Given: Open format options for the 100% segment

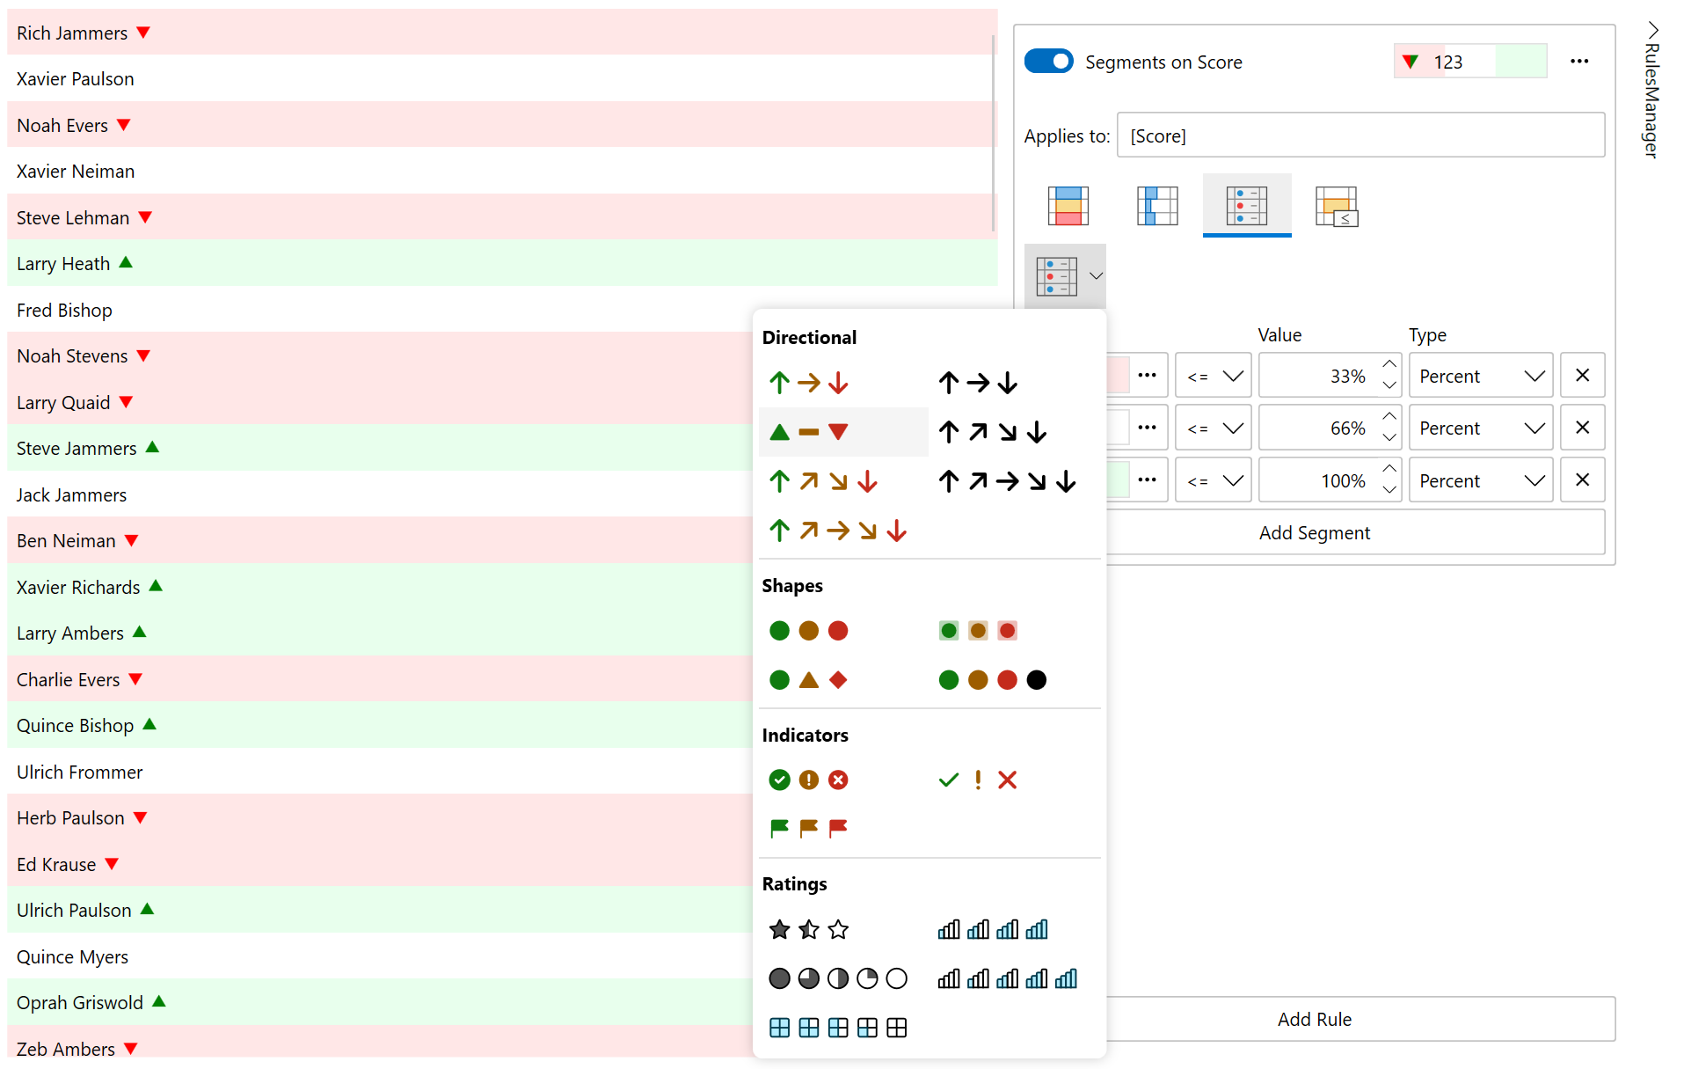Looking at the screenshot, I should (1147, 480).
